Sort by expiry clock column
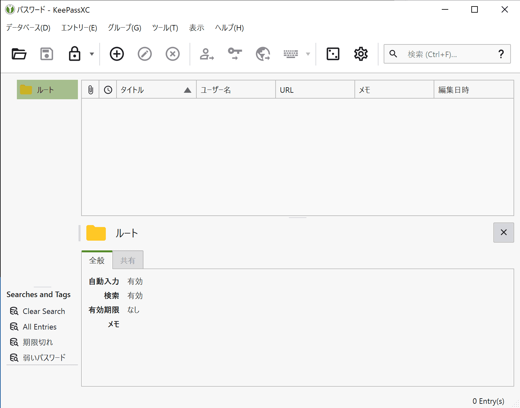 [x=108, y=90]
